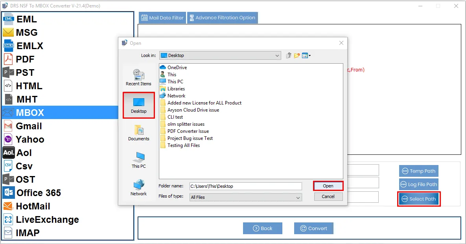Select the EMLX file icon
Image resolution: width=466 pixels, height=244 pixels.
(x=8, y=46)
